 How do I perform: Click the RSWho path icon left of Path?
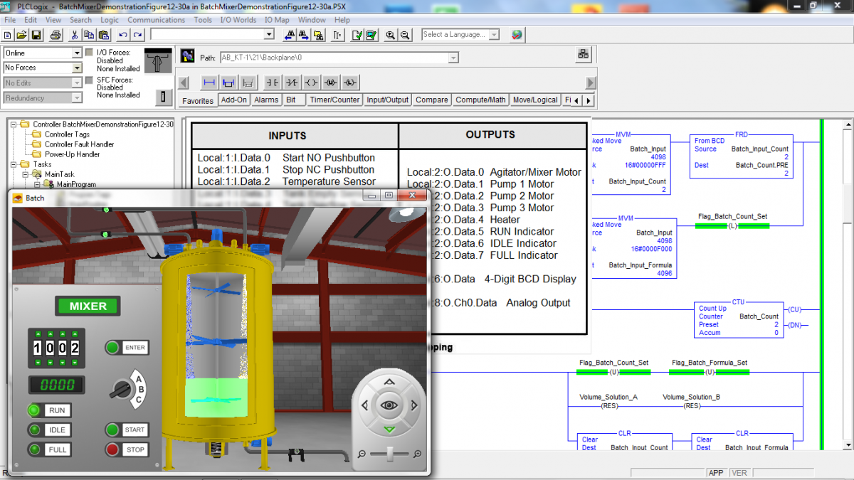tap(188, 56)
